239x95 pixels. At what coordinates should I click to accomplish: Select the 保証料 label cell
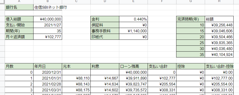[105, 25]
